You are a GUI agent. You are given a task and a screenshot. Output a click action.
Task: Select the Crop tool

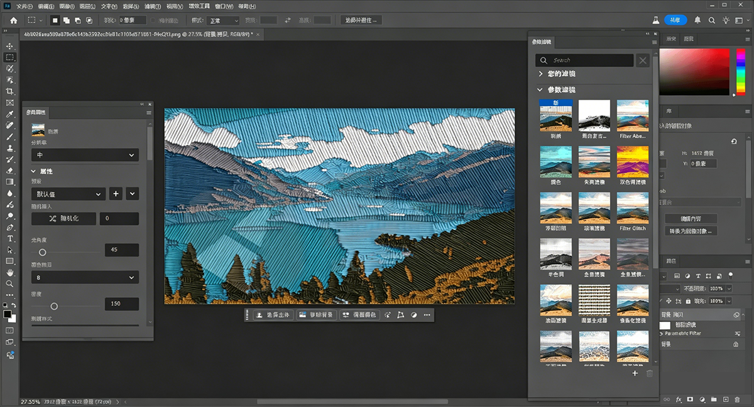(10, 92)
